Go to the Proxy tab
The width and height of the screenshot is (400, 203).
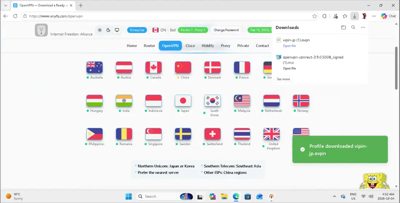226,46
